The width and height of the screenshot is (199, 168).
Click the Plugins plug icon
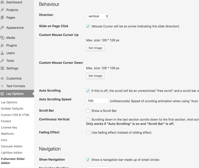[2, 45]
